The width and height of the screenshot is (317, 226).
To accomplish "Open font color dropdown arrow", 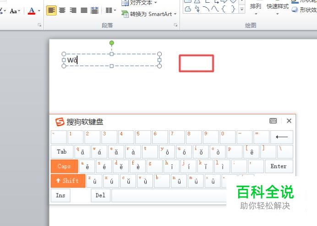I will (39, 11).
